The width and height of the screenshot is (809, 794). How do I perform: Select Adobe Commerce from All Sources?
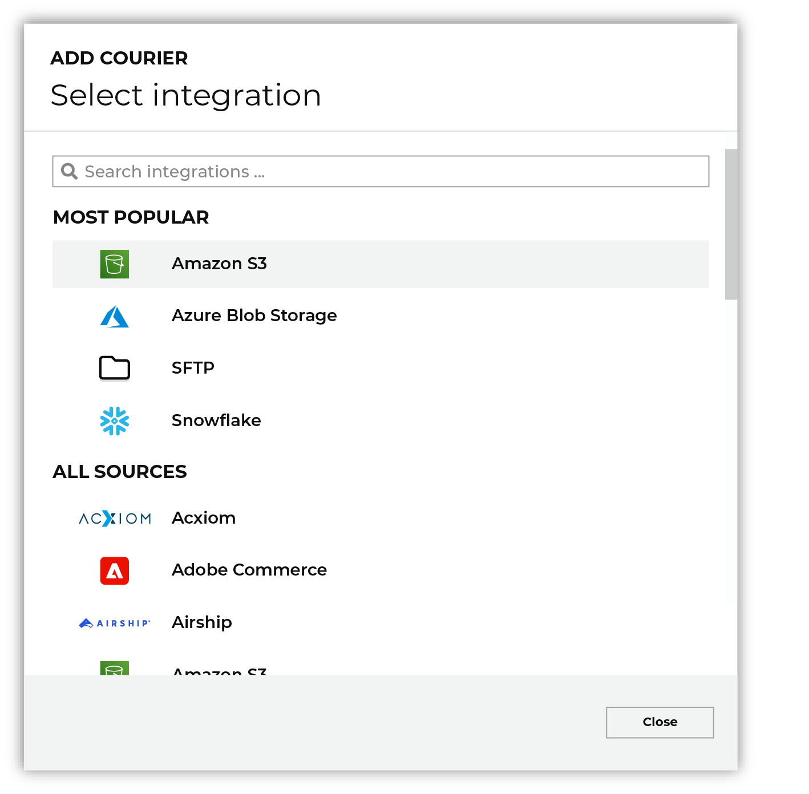click(381, 570)
